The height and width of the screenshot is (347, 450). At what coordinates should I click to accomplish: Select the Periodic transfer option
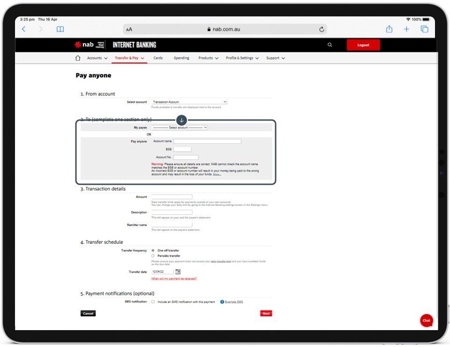tap(153, 256)
